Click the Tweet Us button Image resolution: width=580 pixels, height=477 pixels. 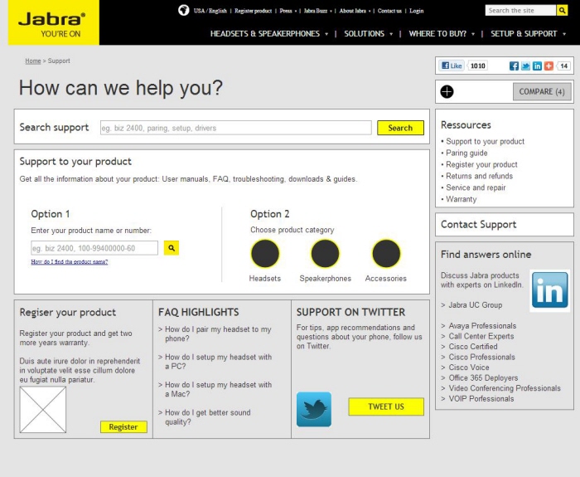(386, 406)
